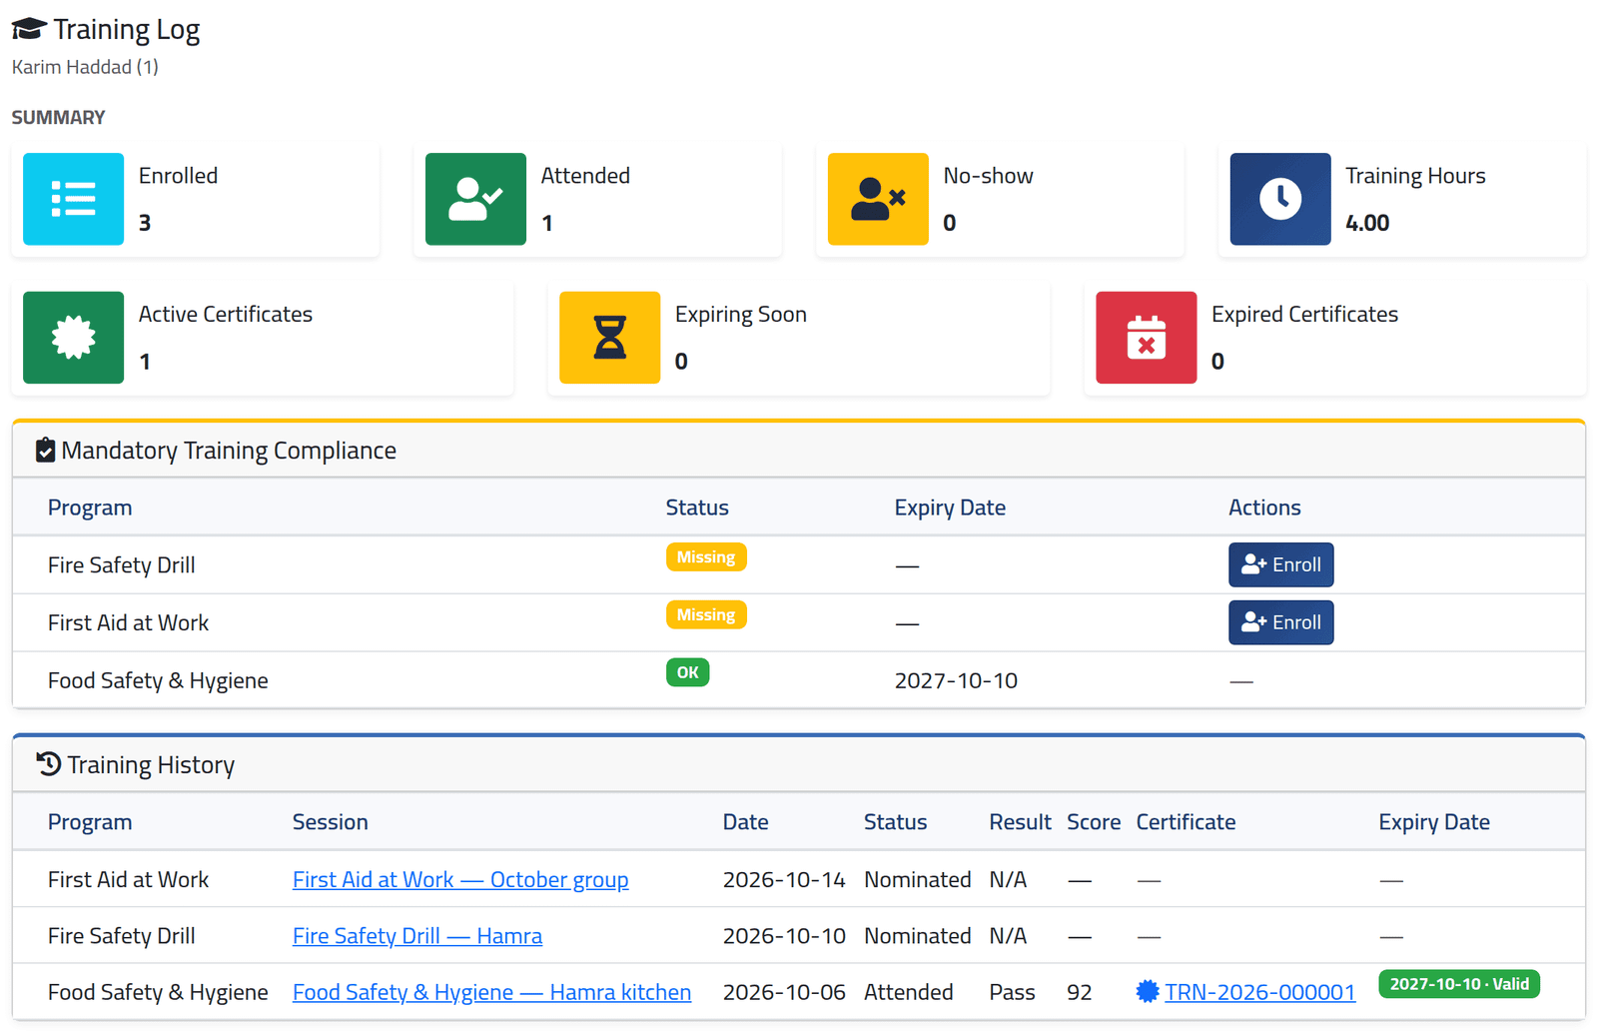Screen dimensions: 1598x1033
Task: Open the Food Safety & Hygiene — Hamra kitchen session
Action: 491,992
